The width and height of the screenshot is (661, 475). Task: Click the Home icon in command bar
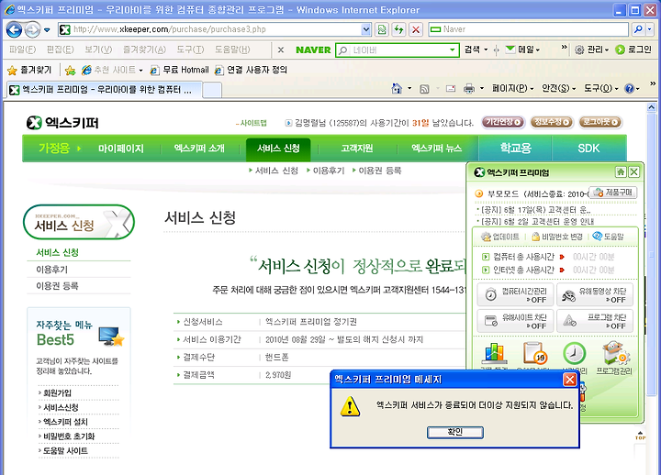point(397,88)
